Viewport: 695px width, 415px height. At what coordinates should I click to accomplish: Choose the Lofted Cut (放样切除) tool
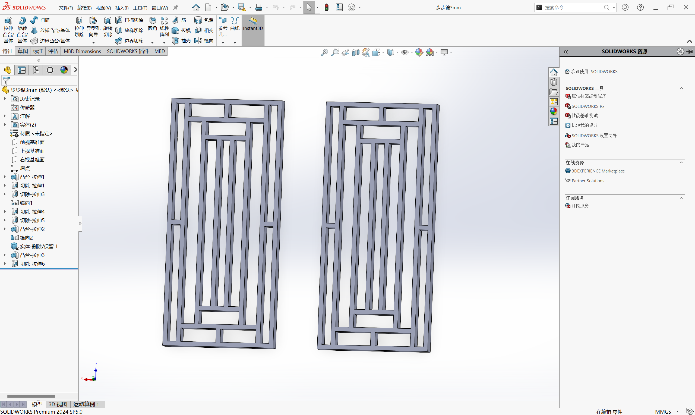(x=129, y=30)
